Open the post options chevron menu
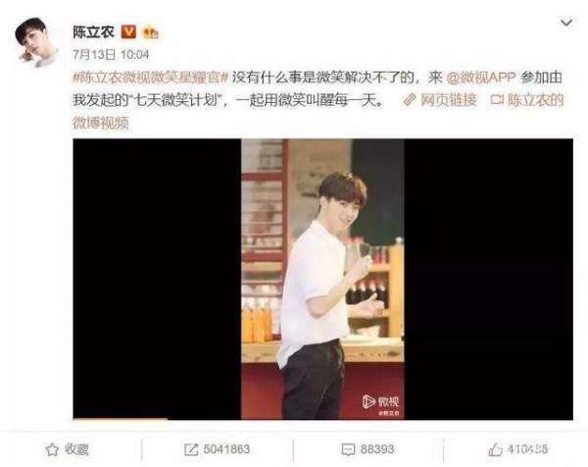 tap(565, 23)
